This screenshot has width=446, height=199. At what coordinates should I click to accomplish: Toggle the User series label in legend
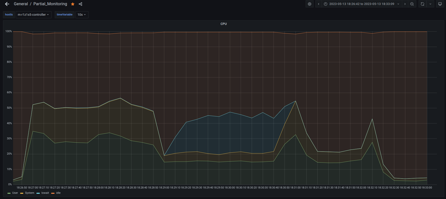click(15, 193)
